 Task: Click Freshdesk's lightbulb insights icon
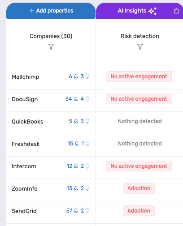tap(87, 144)
